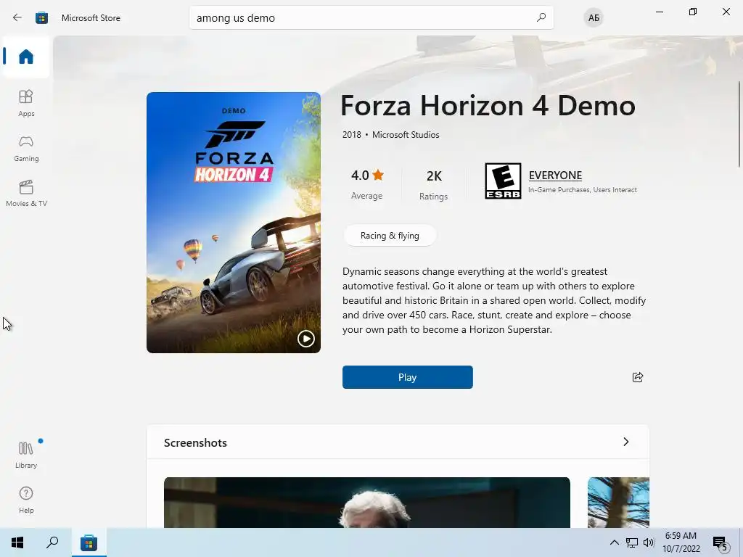Click the Microsoft Store taskbar icon

[x=89, y=542]
